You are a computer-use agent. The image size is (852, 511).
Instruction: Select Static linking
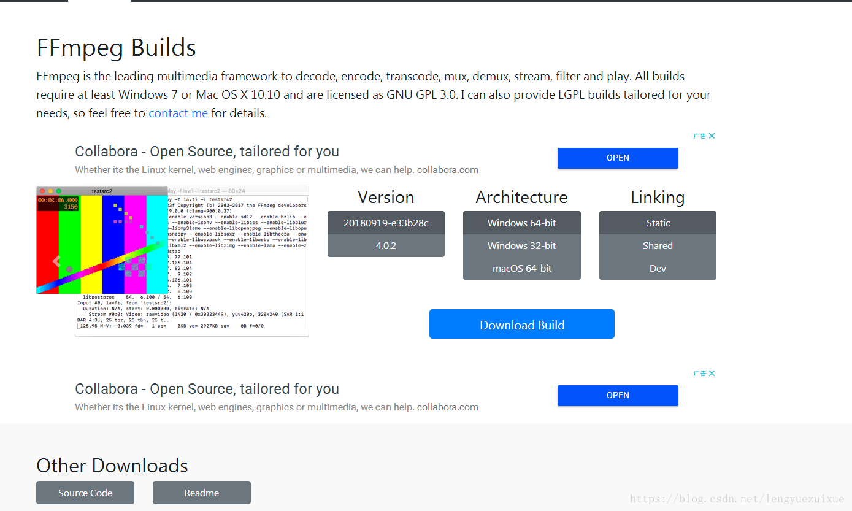click(x=658, y=223)
